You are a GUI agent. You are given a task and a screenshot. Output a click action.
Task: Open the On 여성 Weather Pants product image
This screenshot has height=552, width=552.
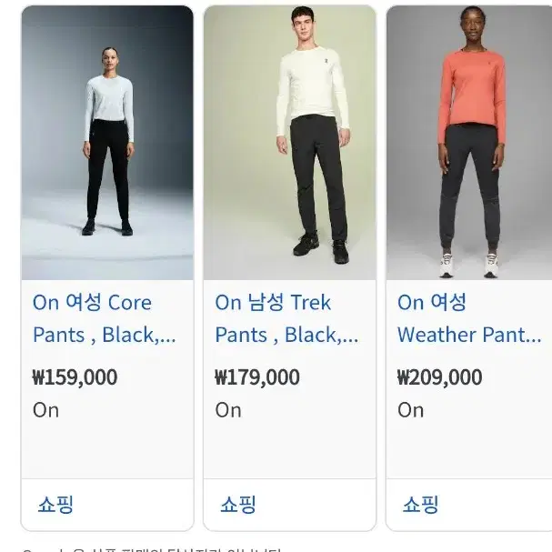[x=469, y=143]
